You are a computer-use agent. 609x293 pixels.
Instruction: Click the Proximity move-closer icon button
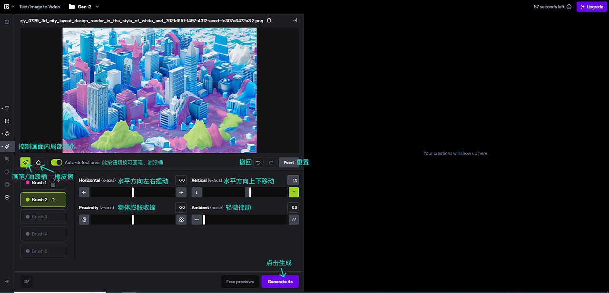pos(181,220)
